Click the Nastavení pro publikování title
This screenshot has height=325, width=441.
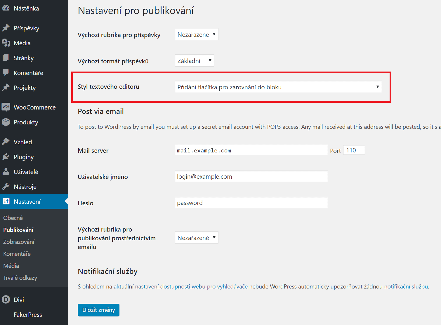(136, 11)
